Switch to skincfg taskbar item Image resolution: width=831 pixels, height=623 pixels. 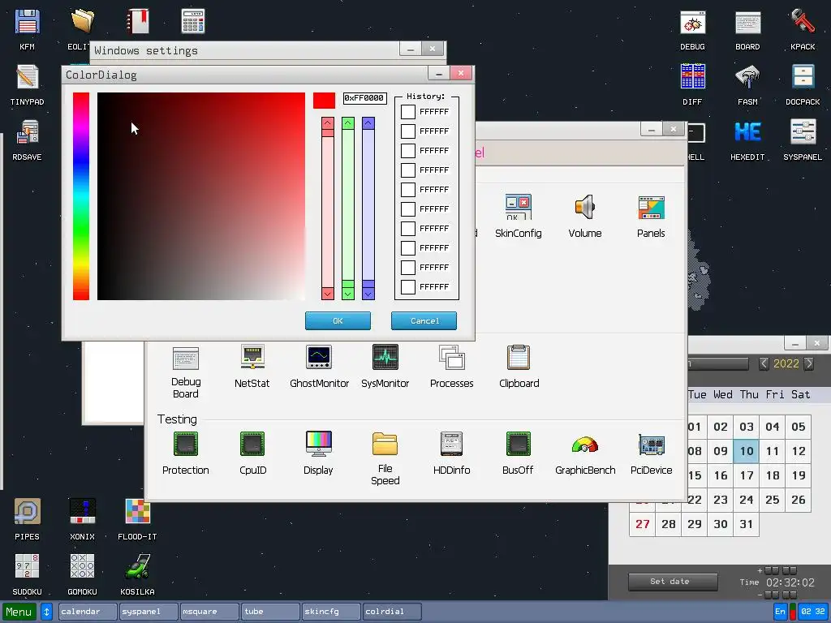[331, 612]
